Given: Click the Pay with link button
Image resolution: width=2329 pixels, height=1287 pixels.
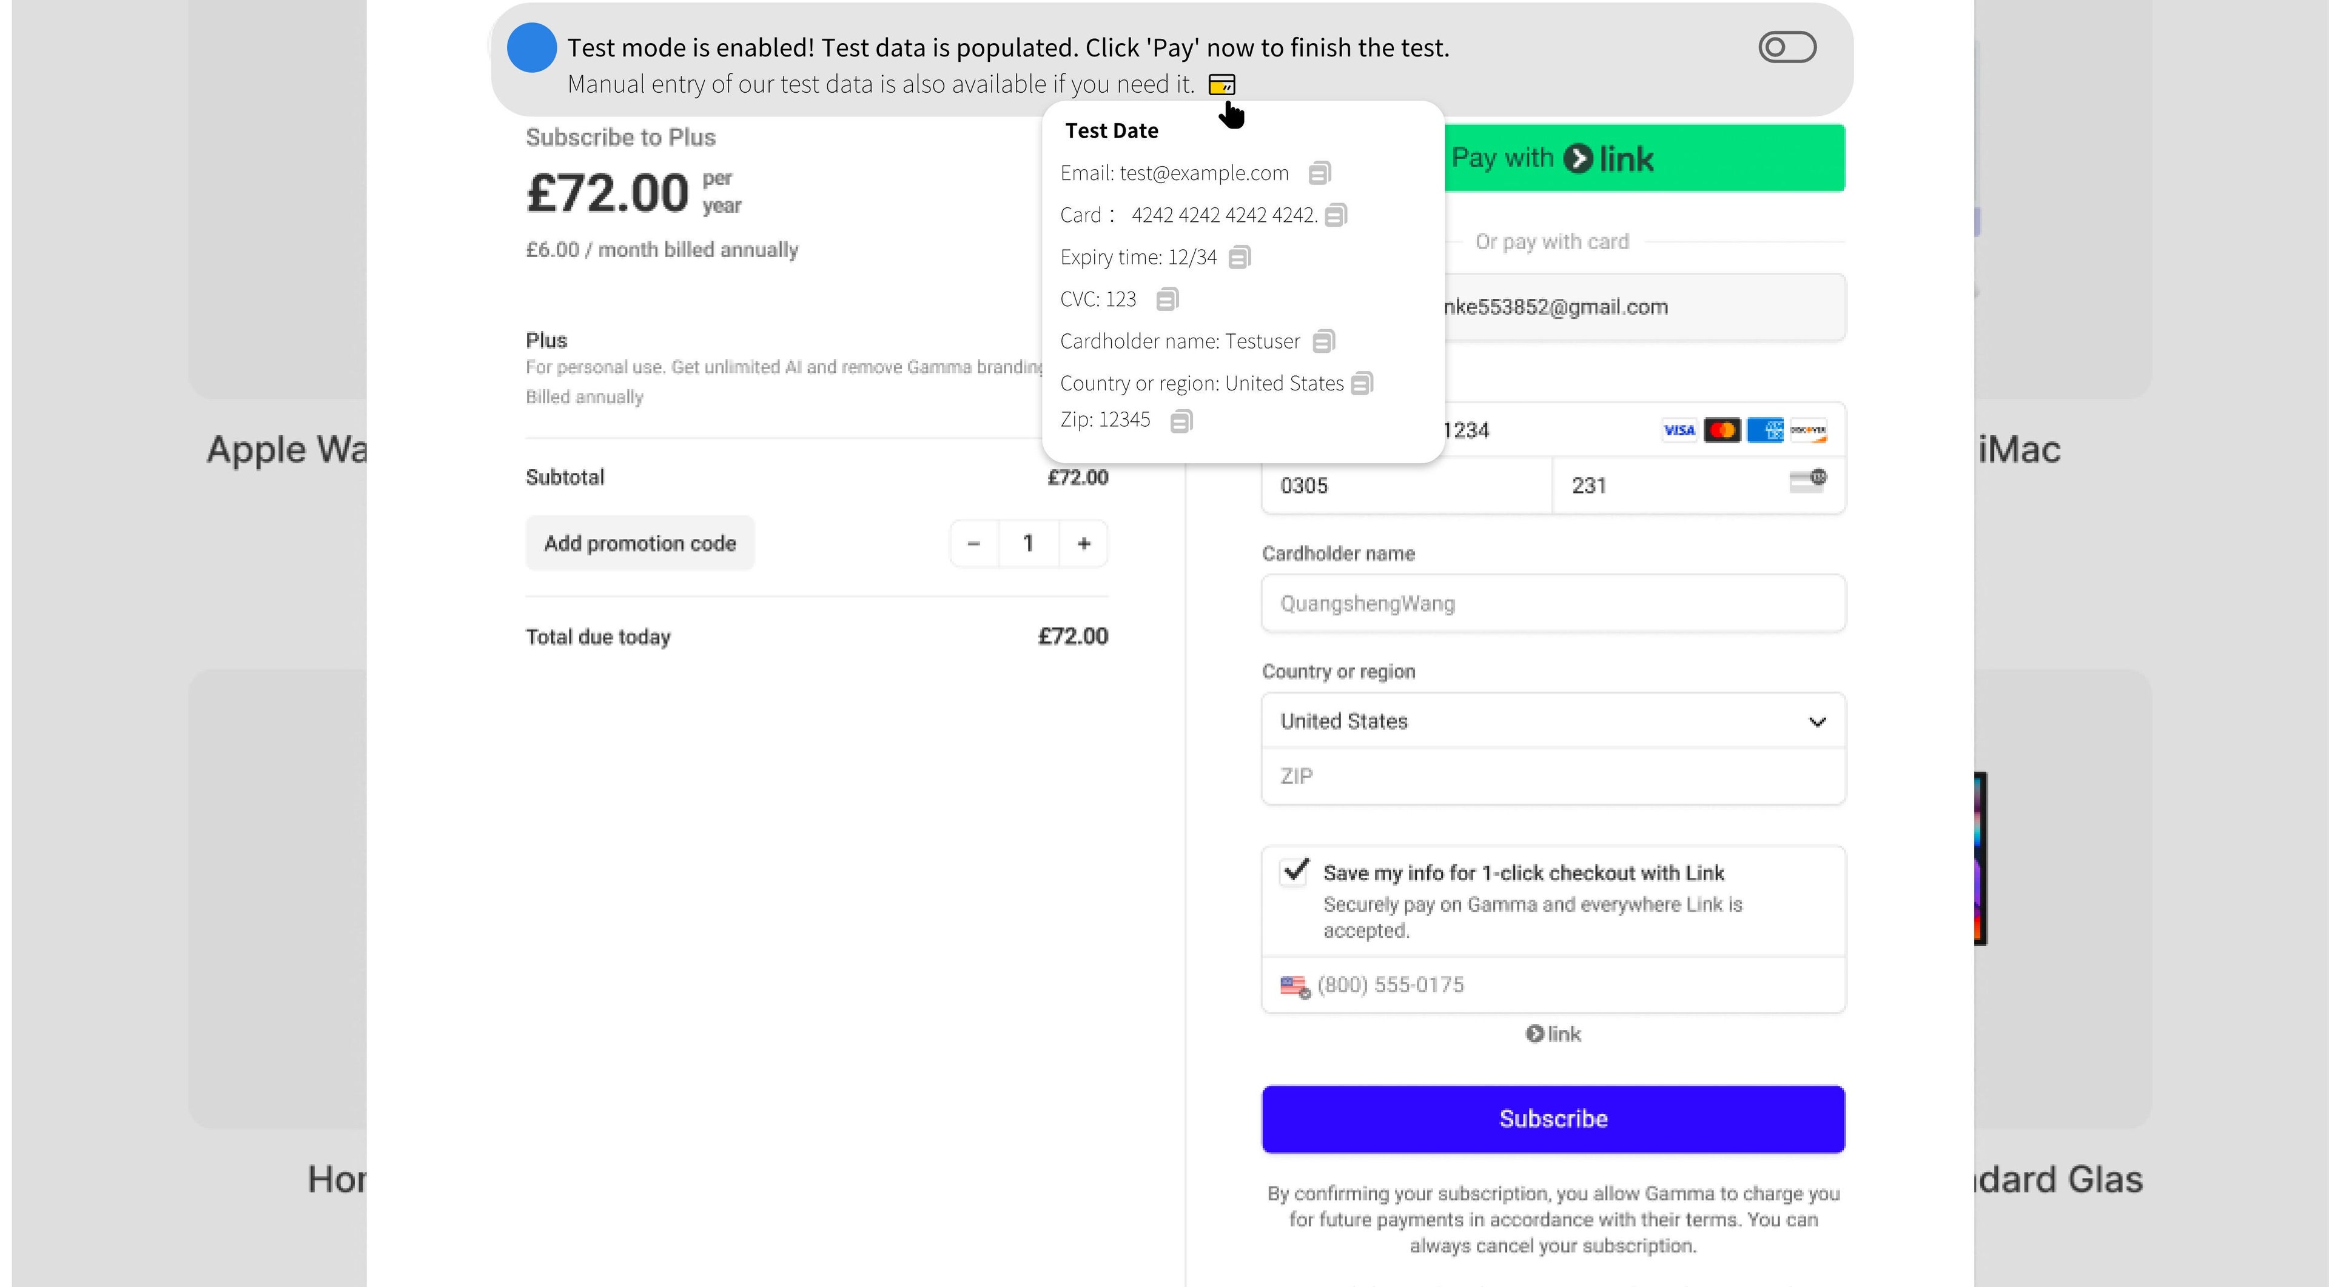Looking at the screenshot, I should [1644, 158].
